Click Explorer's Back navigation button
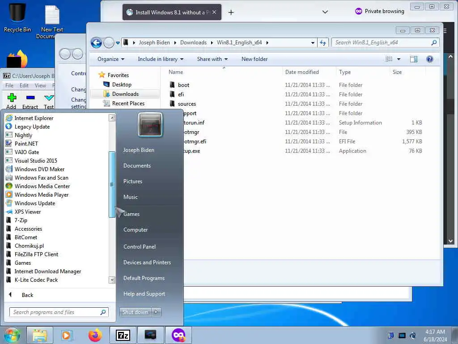This screenshot has width=458, height=344. [x=96, y=43]
